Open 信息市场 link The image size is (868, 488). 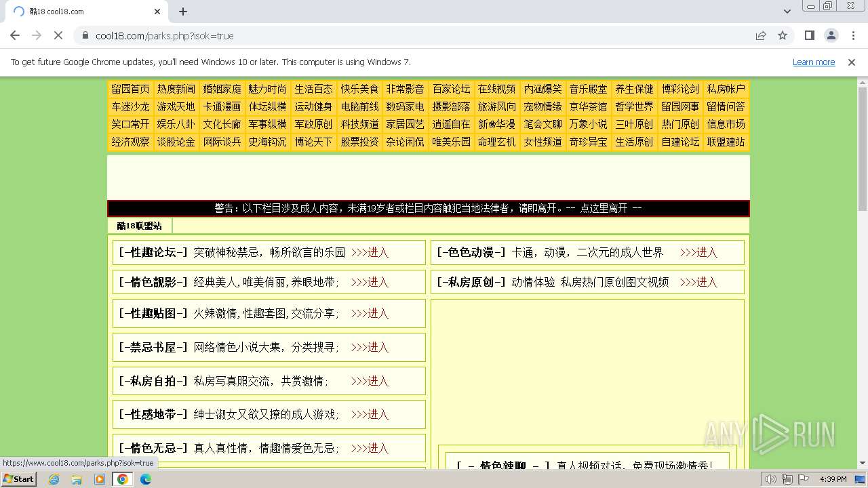(726, 124)
